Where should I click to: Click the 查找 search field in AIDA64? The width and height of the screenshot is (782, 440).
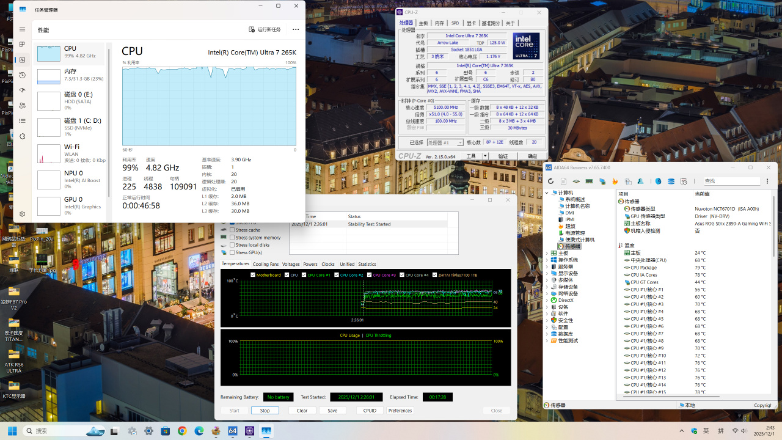[731, 182]
